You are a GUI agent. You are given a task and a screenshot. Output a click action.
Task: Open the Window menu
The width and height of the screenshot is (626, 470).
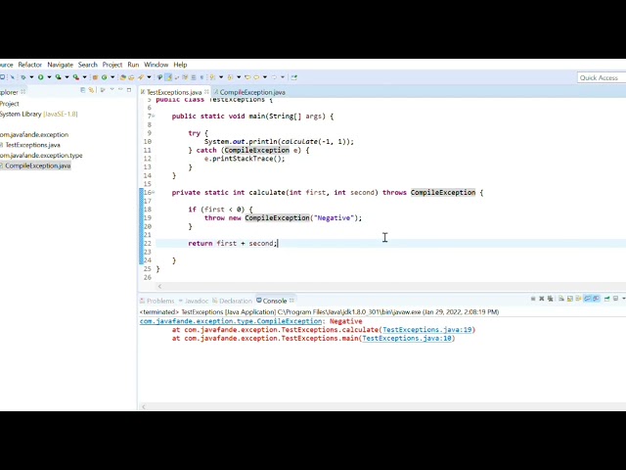tap(156, 65)
